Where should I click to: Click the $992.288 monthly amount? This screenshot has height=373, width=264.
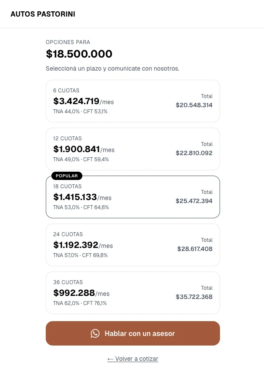click(74, 293)
